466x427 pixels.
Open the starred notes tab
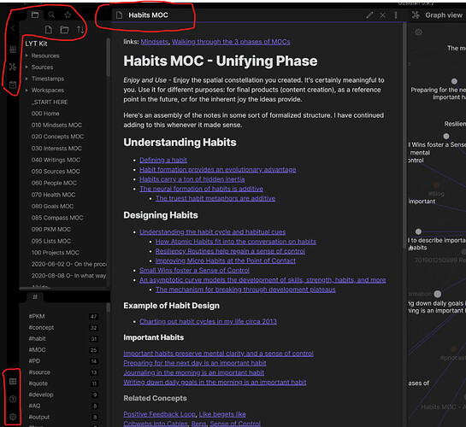click(68, 15)
